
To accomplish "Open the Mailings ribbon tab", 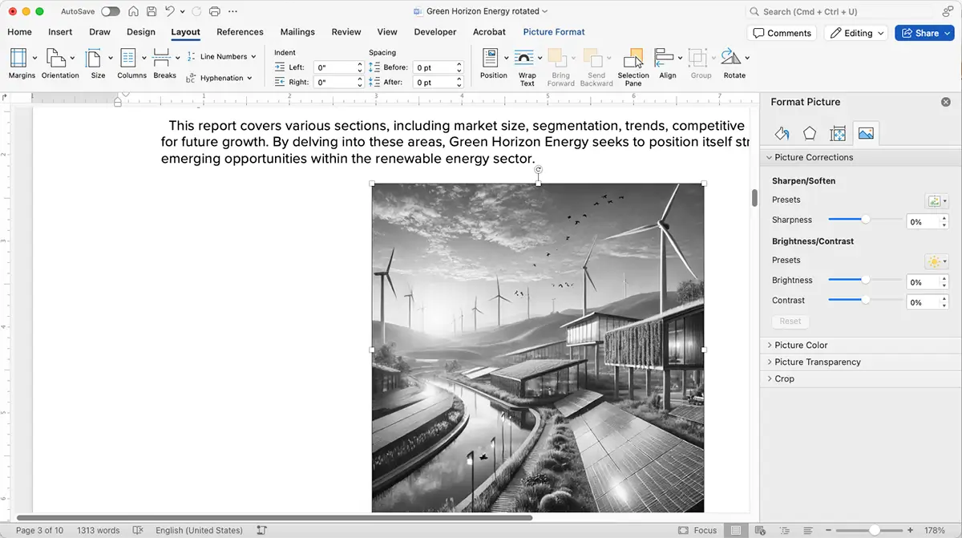I will [x=297, y=32].
